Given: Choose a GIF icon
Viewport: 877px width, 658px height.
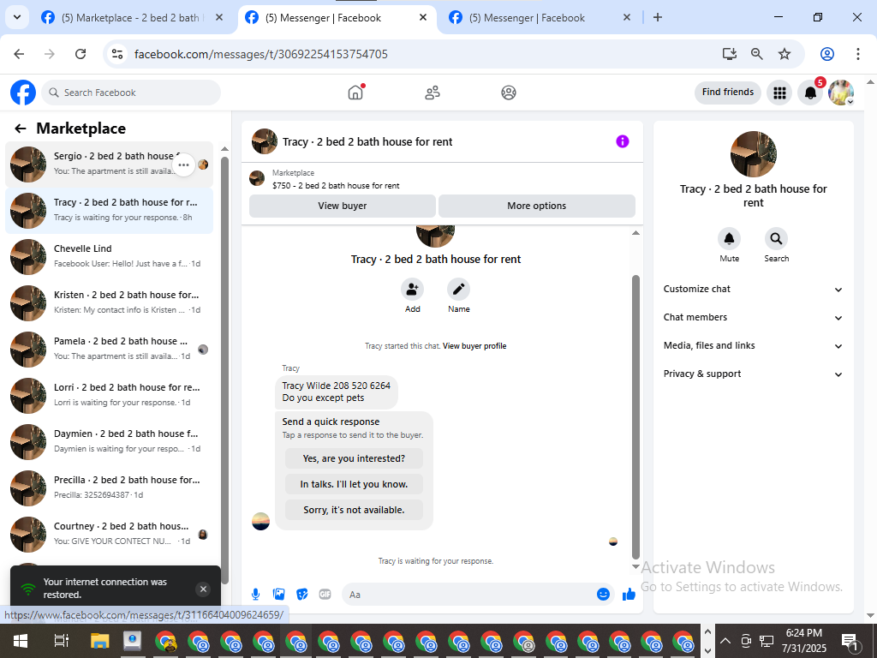Looking at the screenshot, I should point(325,595).
